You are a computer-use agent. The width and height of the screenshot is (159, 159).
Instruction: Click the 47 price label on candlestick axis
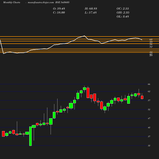coord(149,118)
